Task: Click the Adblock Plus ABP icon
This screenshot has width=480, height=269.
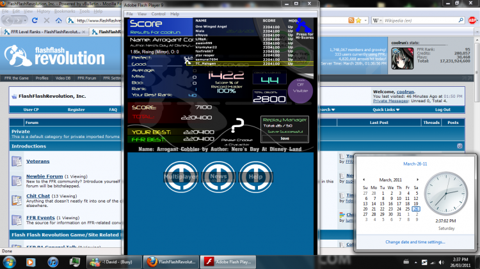Action: (472, 20)
